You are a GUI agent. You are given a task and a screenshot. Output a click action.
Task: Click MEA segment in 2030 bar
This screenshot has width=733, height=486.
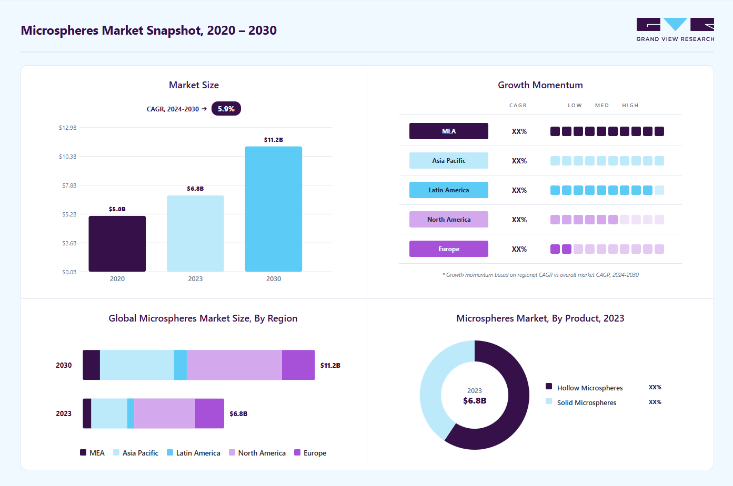coord(92,365)
